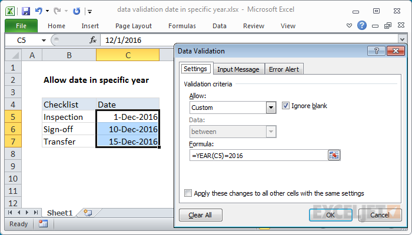Click the blue Repeat icon in quick access toolbar
Image resolution: width=412 pixels, height=235 pixels.
click(77, 11)
